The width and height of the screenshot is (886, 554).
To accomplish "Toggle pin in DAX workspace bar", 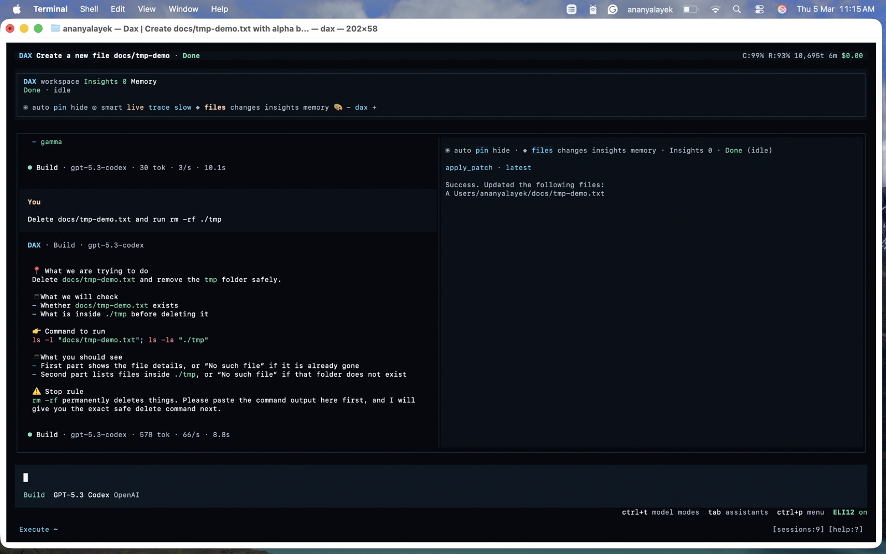I will [x=60, y=107].
